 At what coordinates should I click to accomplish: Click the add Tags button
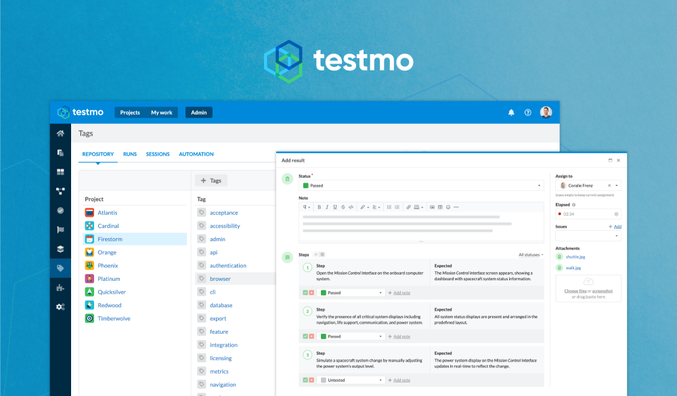(211, 181)
